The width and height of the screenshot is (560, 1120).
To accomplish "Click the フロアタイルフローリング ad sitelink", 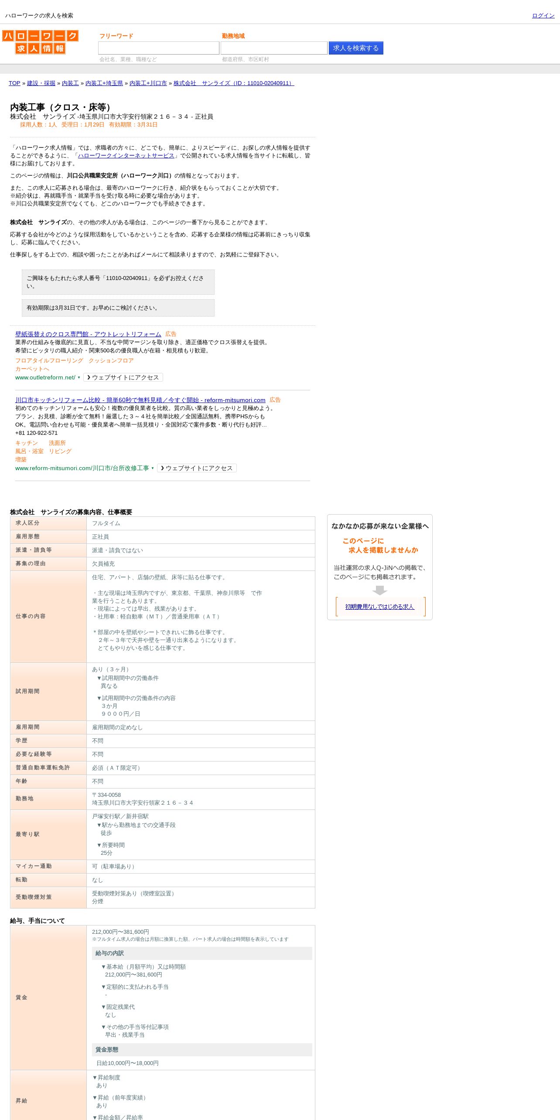I will [49, 361].
